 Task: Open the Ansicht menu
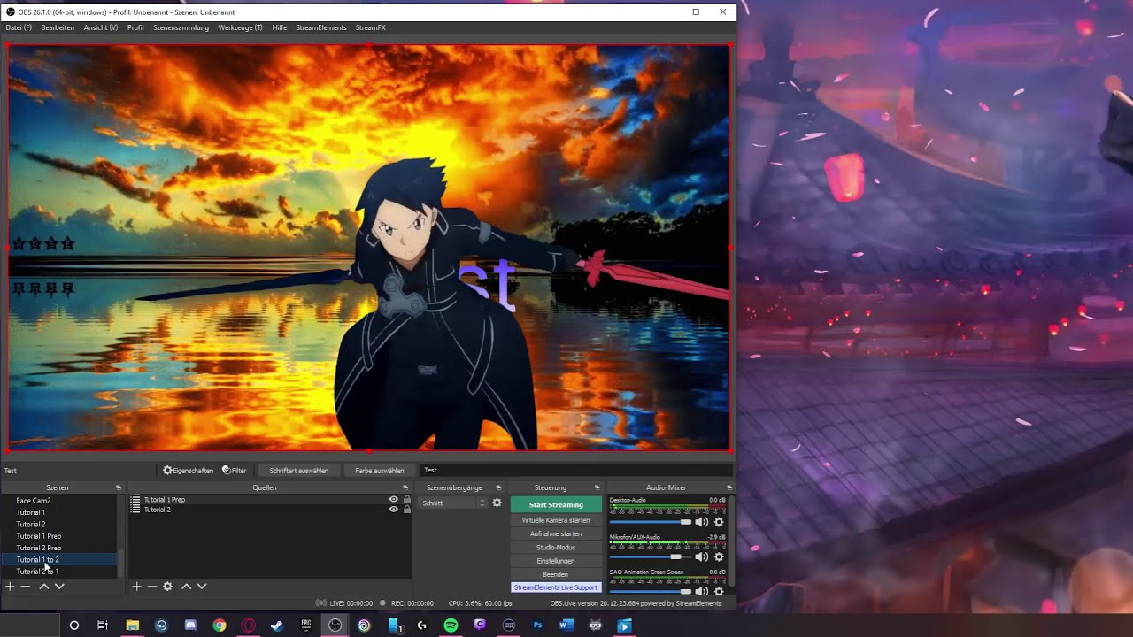click(101, 27)
